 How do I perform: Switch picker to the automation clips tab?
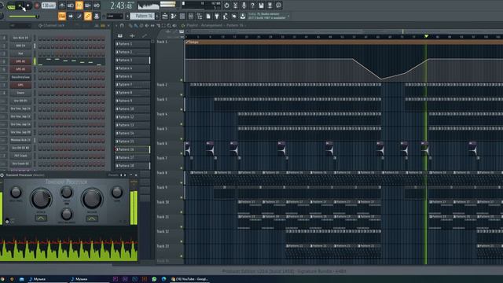pyautogui.click(x=145, y=35)
